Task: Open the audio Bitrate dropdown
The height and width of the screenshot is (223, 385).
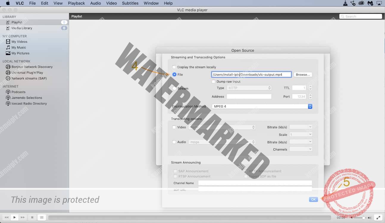Action: pyautogui.click(x=301, y=142)
